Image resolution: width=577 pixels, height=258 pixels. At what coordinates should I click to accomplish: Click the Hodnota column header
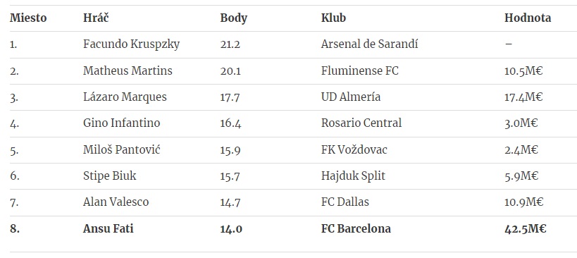click(527, 18)
